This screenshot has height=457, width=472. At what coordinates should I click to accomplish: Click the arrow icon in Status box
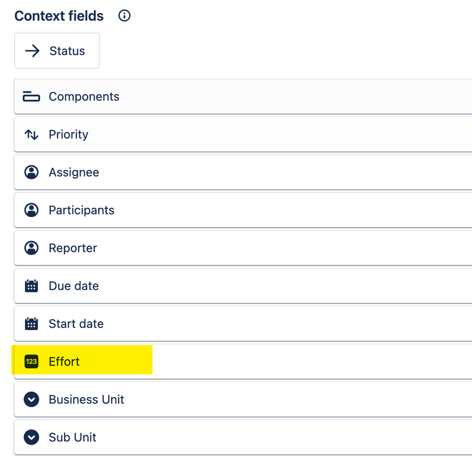click(x=32, y=51)
